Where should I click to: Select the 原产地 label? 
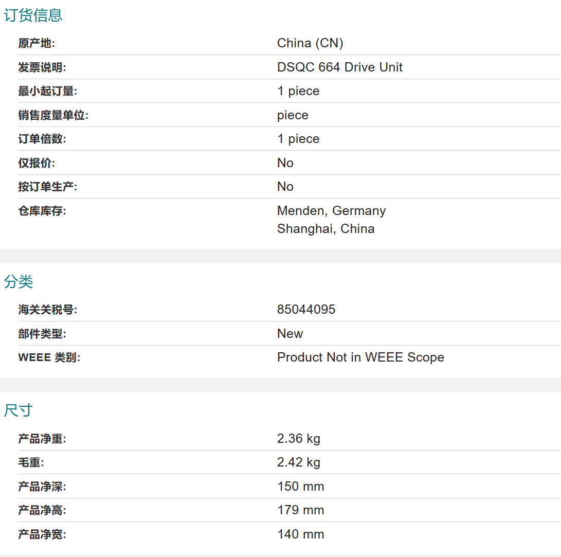(37, 43)
